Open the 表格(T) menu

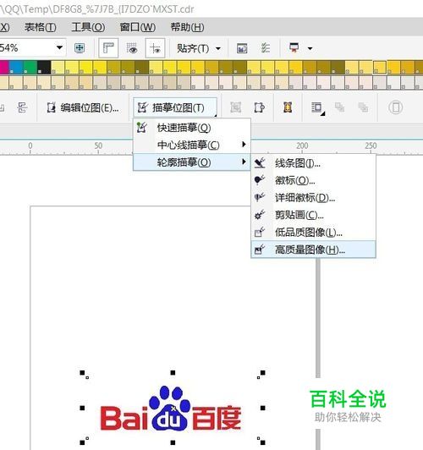(40, 28)
